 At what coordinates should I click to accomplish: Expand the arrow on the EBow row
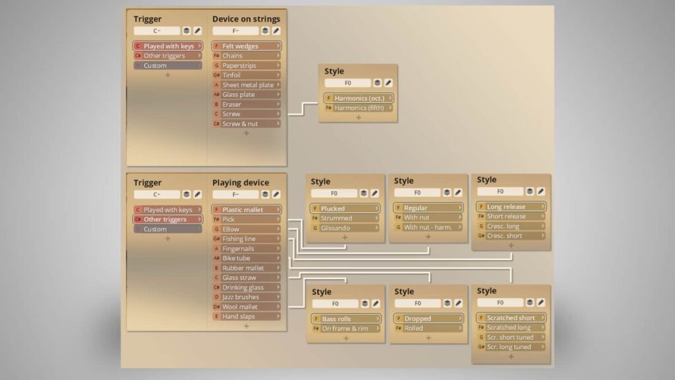278,229
